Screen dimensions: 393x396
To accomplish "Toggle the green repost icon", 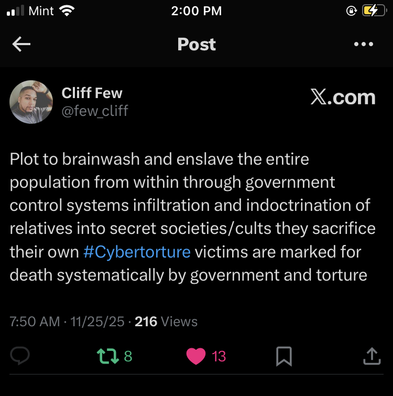I will click(x=108, y=356).
